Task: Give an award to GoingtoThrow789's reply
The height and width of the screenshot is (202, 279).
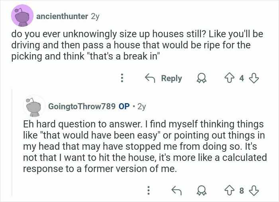Action: coord(201,190)
